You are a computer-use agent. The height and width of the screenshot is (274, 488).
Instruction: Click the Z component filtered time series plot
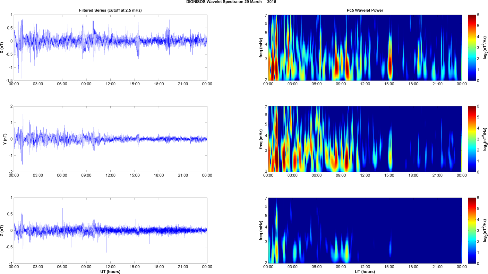pyautogui.click(x=110, y=230)
